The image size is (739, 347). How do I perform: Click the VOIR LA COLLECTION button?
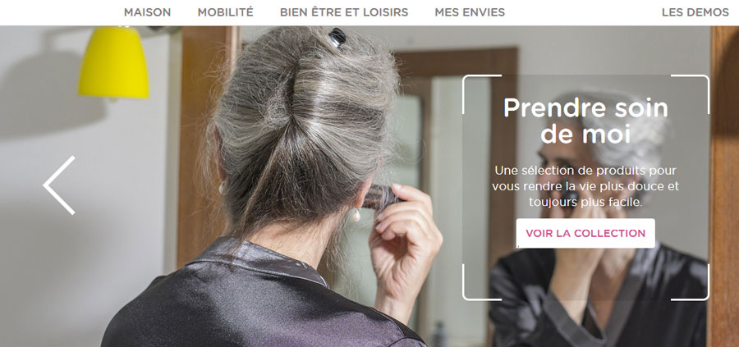coord(585,233)
